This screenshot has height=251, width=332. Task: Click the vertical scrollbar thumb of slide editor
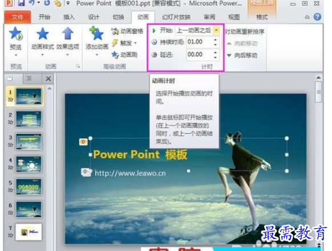(x=318, y=92)
